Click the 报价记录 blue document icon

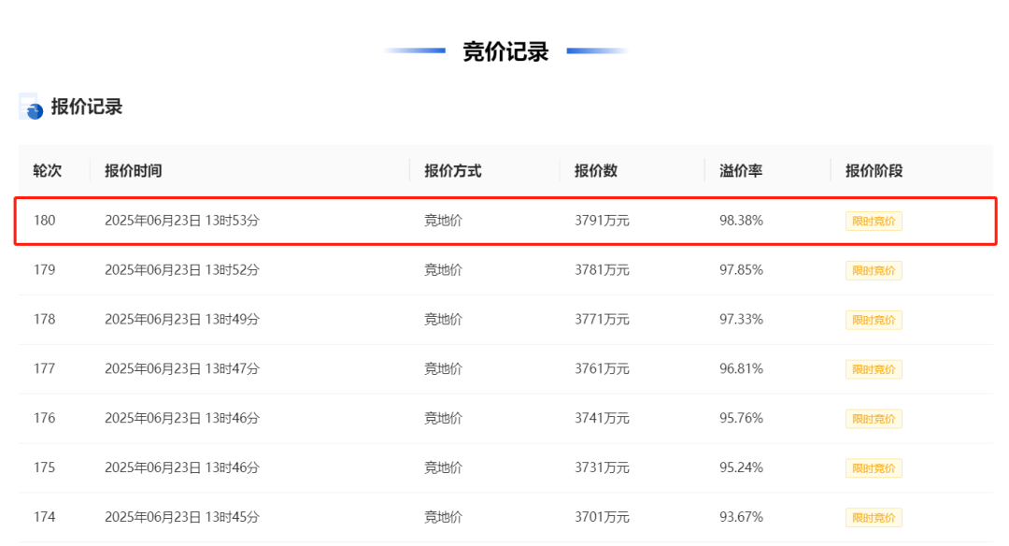click(30, 107)
